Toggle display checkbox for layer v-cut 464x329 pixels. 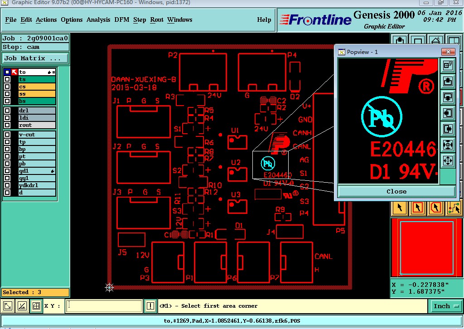pos(7,135)
